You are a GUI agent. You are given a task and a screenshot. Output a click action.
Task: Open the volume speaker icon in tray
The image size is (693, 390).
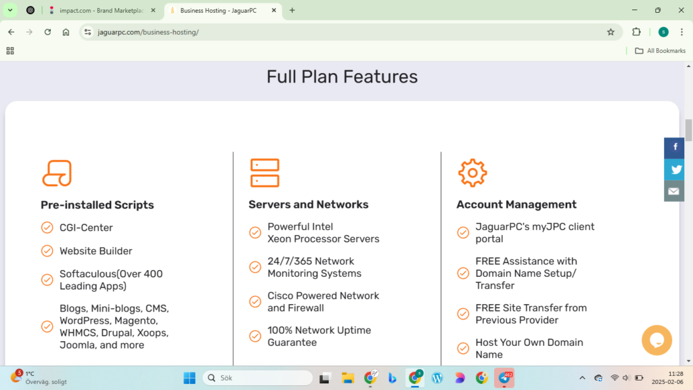[x=626, y=378]
